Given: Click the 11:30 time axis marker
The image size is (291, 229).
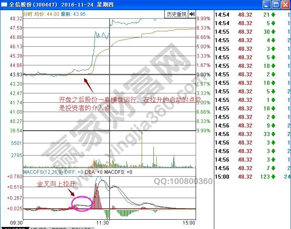Looking at the screenshot, I should click(x=102, y=223).
